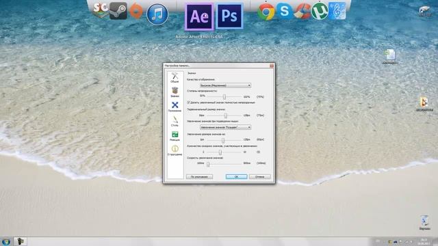Switch to the Общие settings section
This screenshot has height=246, width=438.
[x=175, y=78]
